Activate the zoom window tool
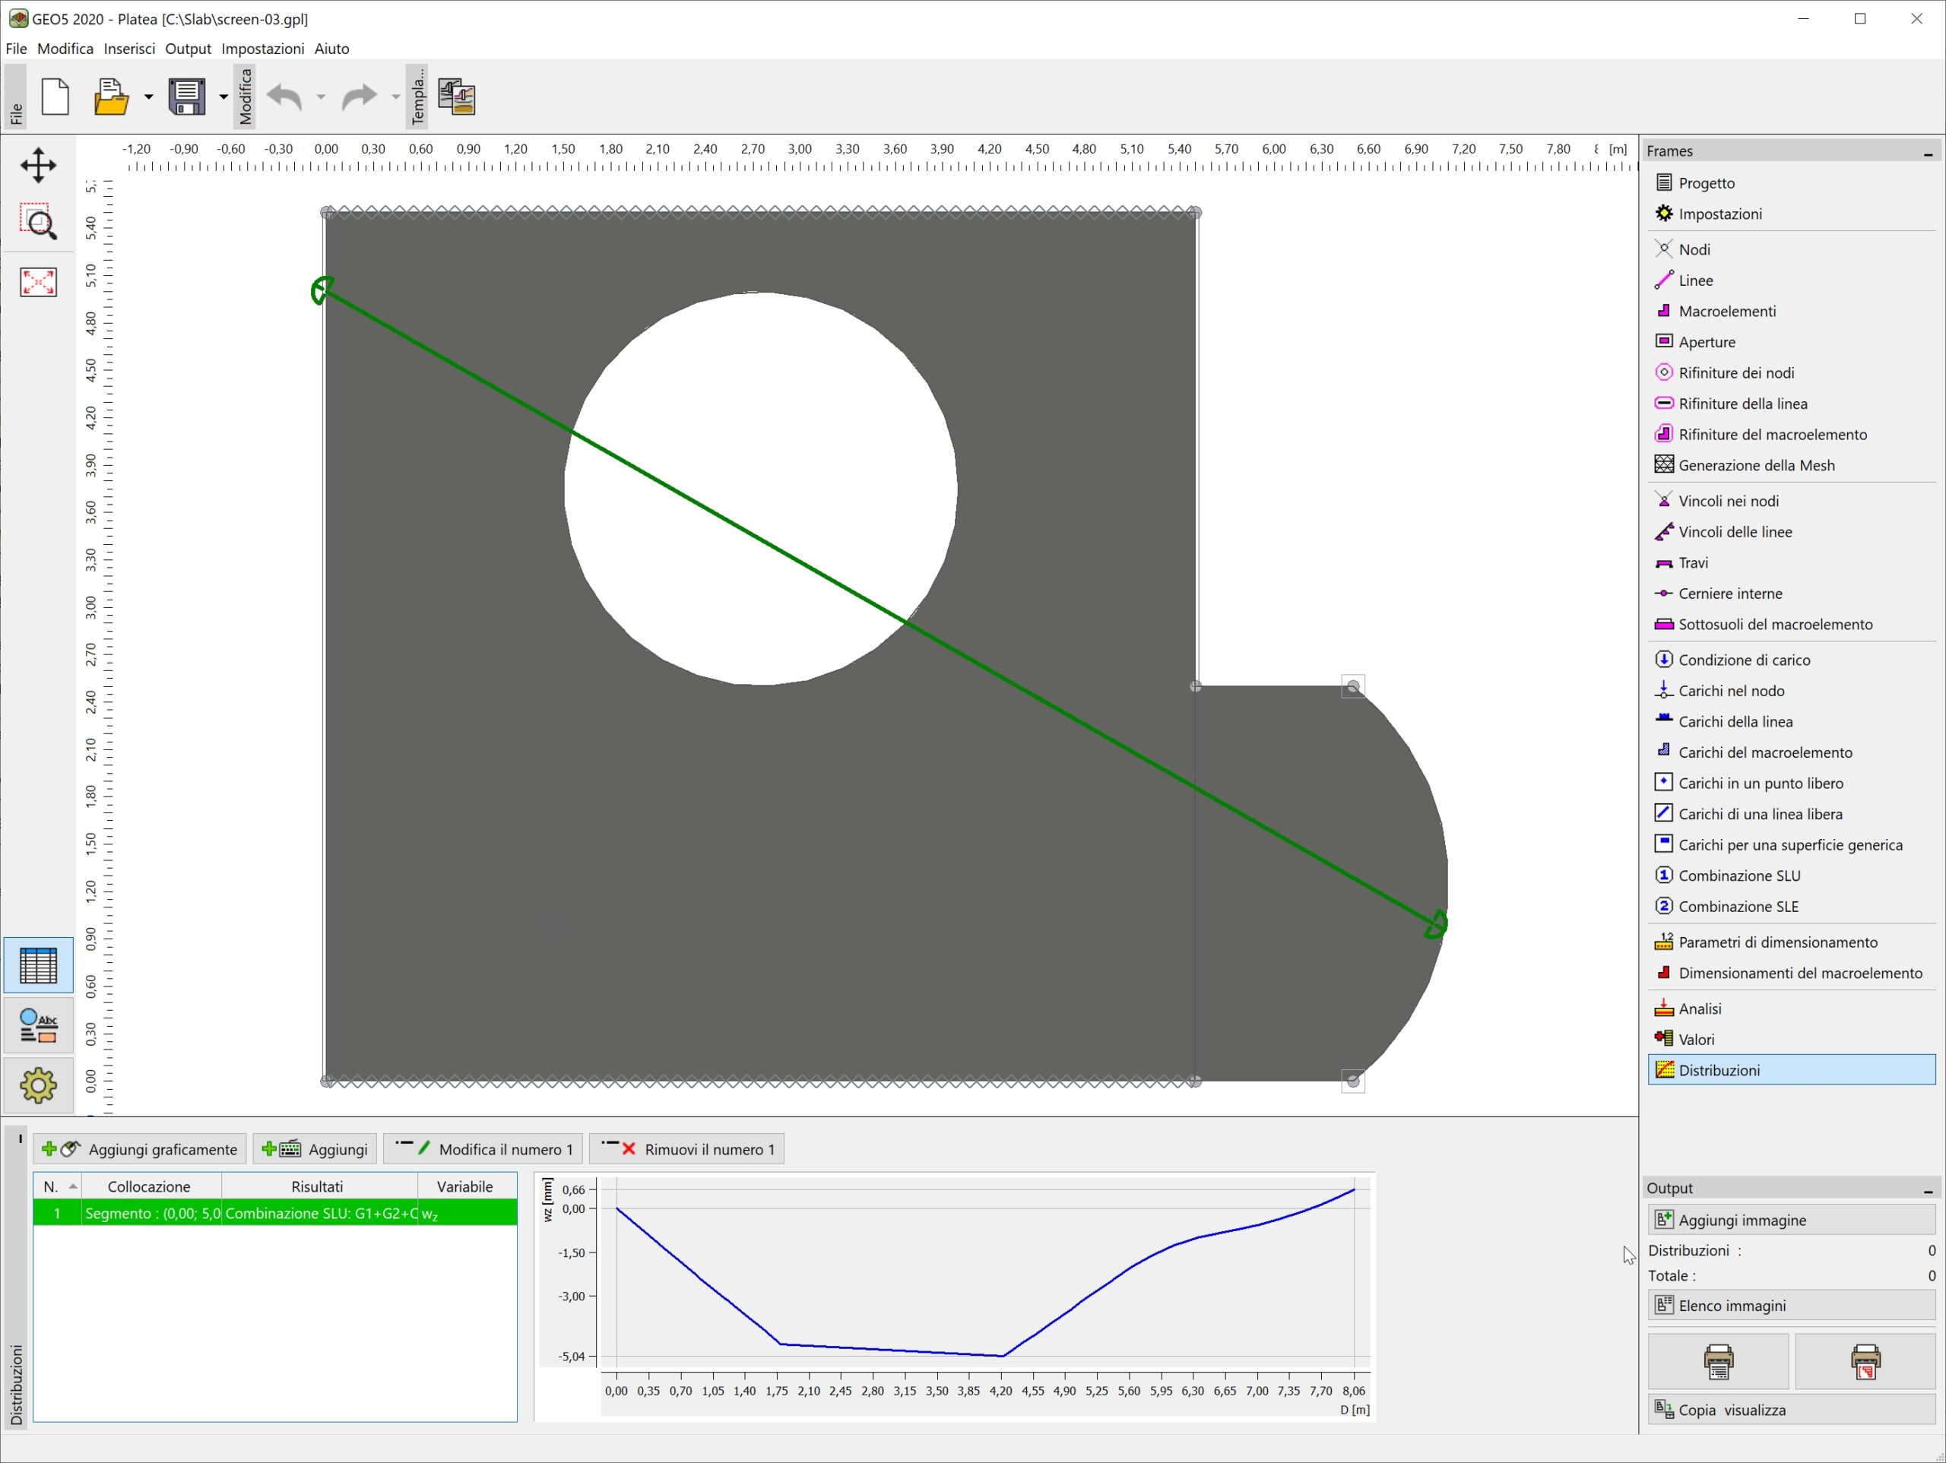1946x1463 pixels. point(38,223)
